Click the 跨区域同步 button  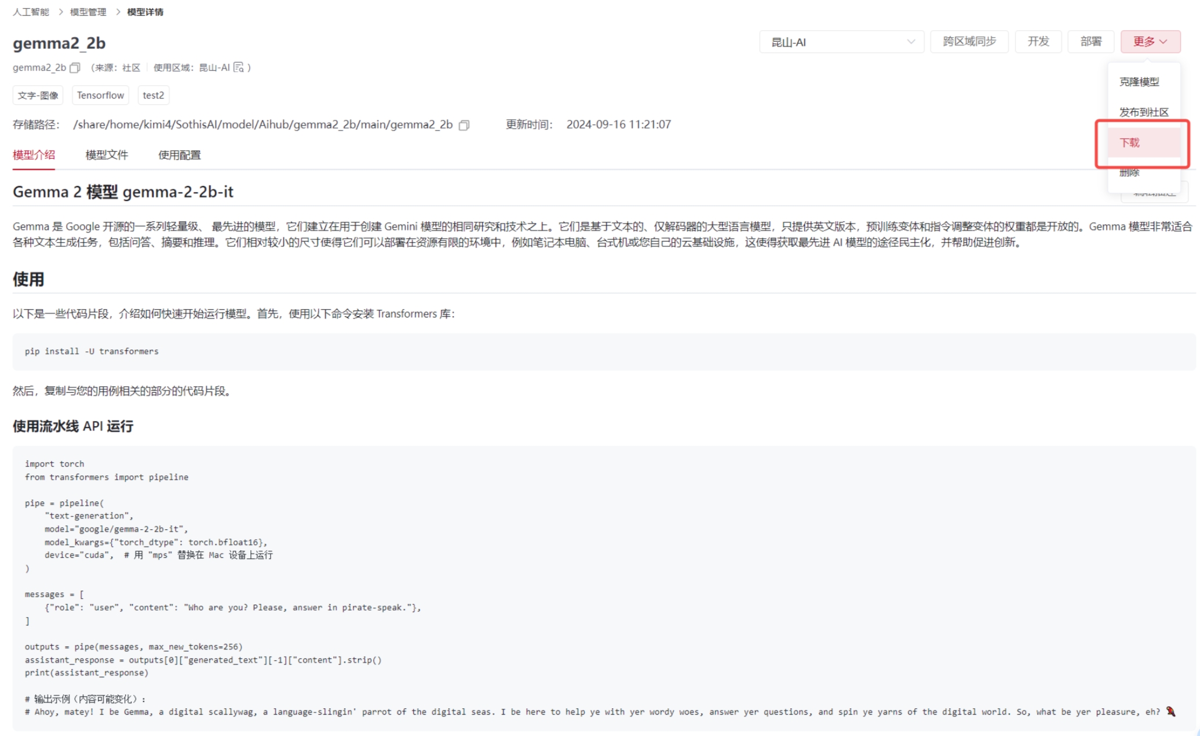(969, 42)
